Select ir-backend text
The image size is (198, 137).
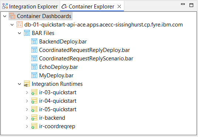[52, 118]
